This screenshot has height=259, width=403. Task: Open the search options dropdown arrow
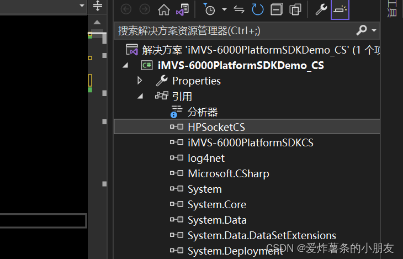pos(374,30)
